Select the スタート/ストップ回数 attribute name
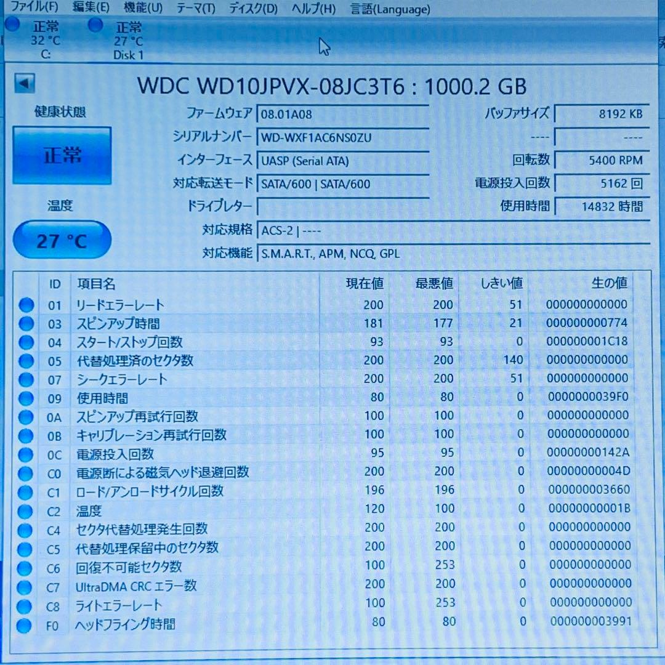Screen dimensions: 665x665 pyautogui.click(x=129, y=342)
